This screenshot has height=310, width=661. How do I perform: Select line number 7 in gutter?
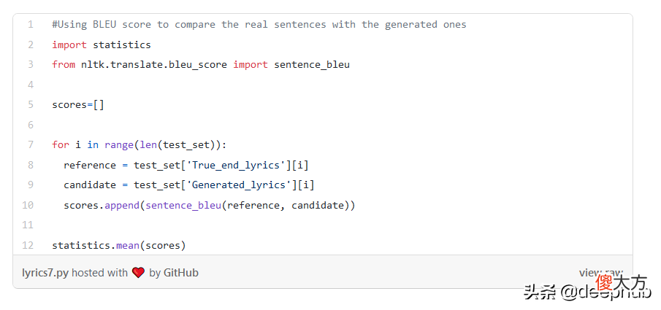click(31, 145)
